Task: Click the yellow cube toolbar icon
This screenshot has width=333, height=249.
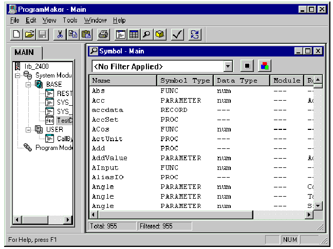Action: coord(160,34)
